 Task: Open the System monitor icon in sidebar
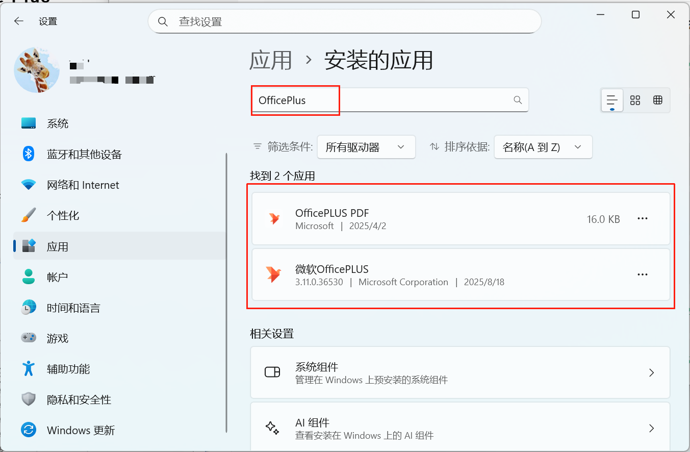tap(29, 123)
